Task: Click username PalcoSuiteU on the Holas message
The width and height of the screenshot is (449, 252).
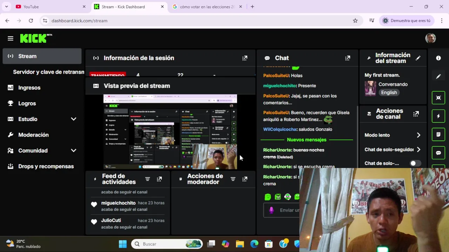Action: (x=276, y=76)
